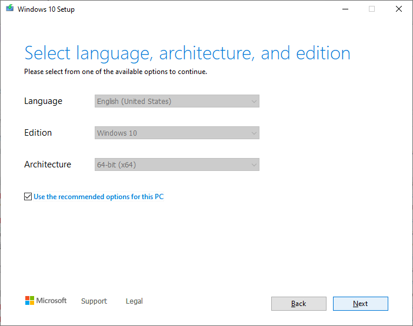
Task: Click the heading Select language, architecture, and edition
Action: coord(187,53)
